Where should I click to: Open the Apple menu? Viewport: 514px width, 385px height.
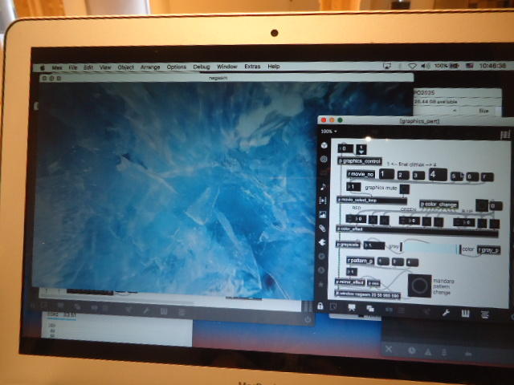(43, 67)
